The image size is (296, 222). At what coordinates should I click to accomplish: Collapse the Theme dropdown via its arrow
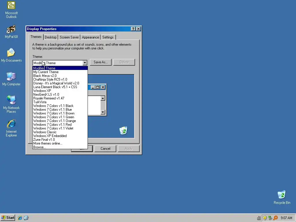click(85, 63)
